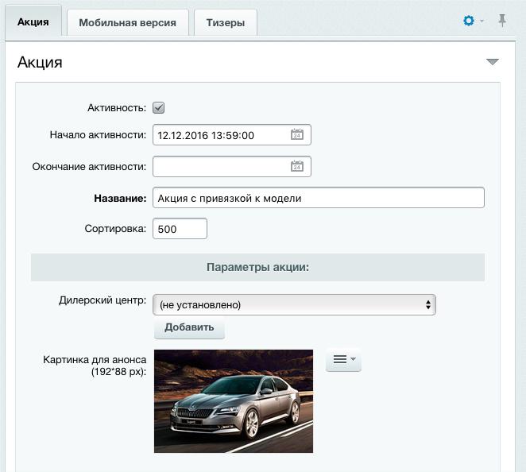The width and height of the screenshot is (526, 472).
Task: Click into the Окончание активности field
Action: (232, 166)
